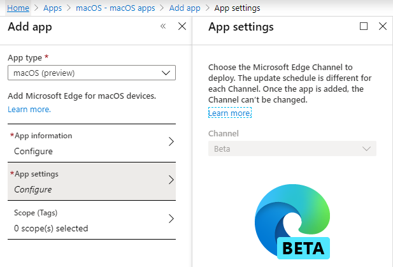The image size is (393, 267).
Task: Open the Scope (Tags) section
Action: tap(92, 220)
